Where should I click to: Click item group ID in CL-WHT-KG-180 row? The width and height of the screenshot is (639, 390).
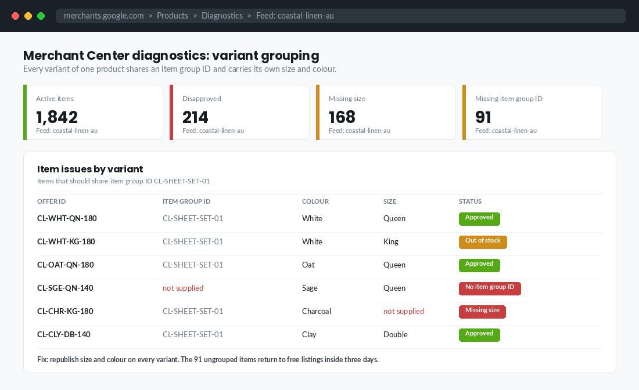(193, 242)
